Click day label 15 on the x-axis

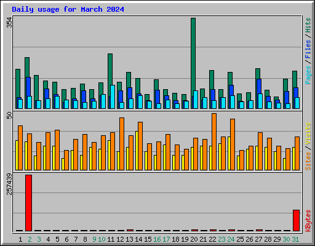click(148, 239)
